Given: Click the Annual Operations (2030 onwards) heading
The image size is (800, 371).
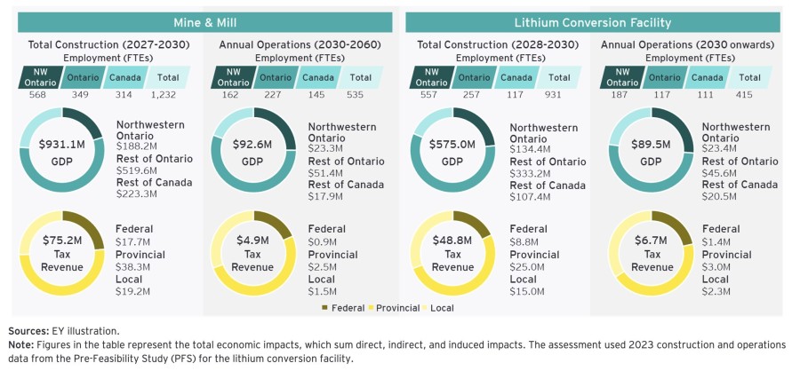Looking at the screenshot, I should [x=687, y=44].
